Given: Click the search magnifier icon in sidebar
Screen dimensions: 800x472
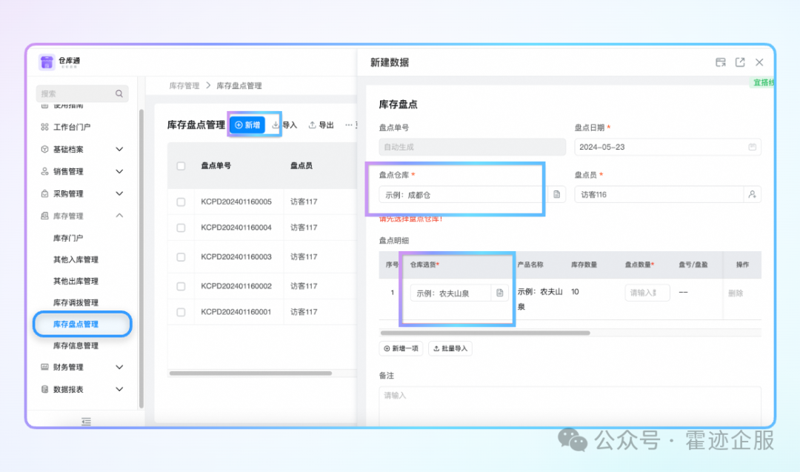Looking at the screenshot, I should pos(119,94).
